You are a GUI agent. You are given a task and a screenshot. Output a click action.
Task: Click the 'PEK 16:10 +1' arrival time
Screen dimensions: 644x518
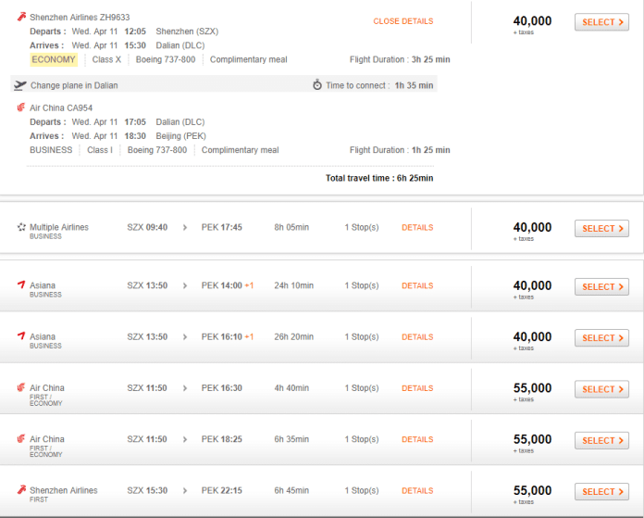point(227,337)
